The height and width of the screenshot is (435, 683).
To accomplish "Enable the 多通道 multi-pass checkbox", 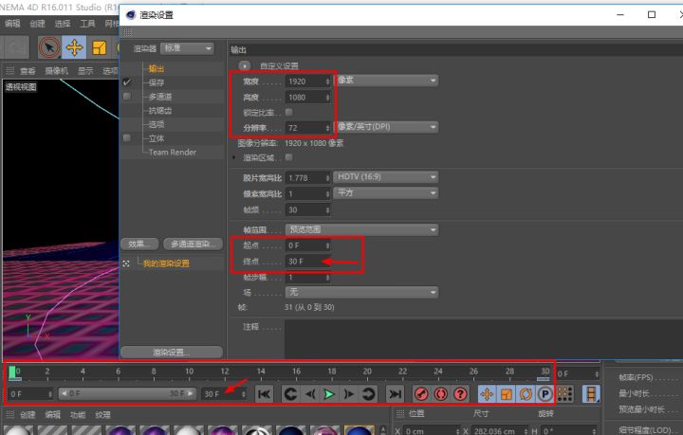I will (x=127, y=97).
